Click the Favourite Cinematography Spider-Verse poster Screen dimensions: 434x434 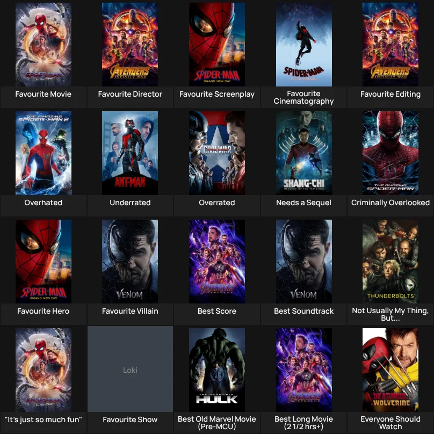(x=304, y=45)
